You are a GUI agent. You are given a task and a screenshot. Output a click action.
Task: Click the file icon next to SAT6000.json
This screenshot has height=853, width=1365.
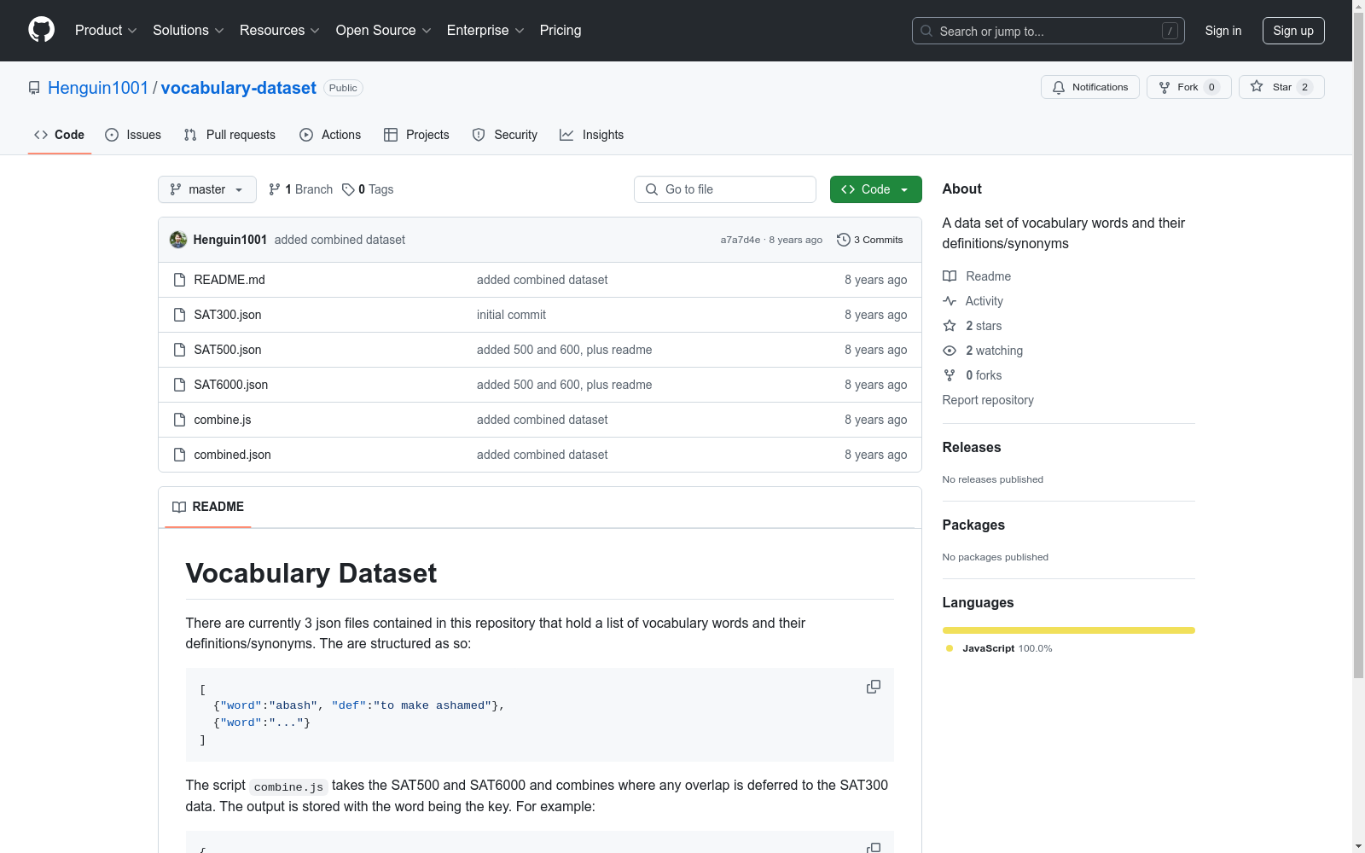tap(179, 385)
